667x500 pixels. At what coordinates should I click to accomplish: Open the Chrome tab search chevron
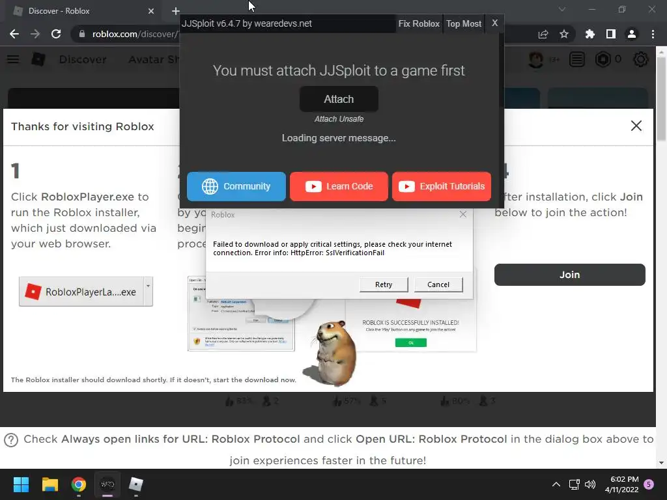pos(562,9)
